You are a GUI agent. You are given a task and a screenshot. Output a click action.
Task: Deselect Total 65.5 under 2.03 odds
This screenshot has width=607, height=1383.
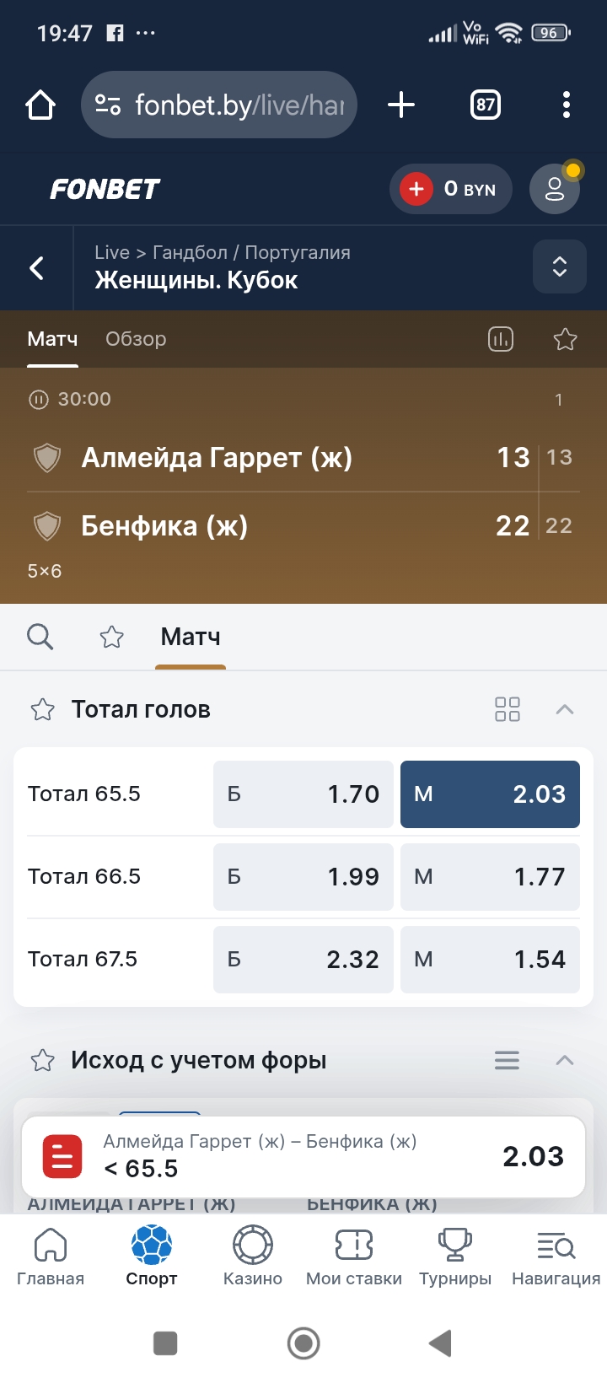pos(490,794)
